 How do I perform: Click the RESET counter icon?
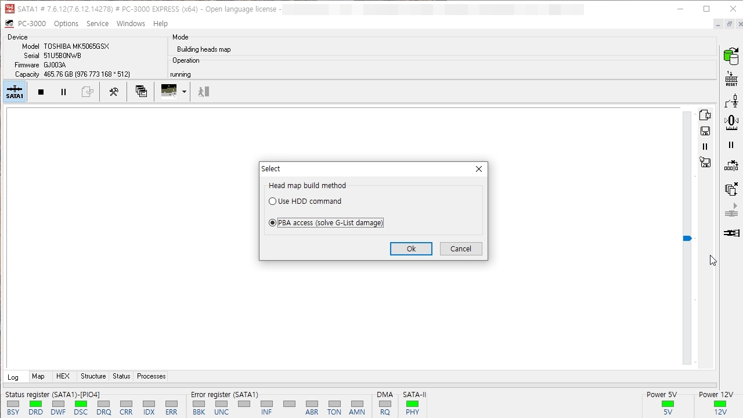[731, 79]
